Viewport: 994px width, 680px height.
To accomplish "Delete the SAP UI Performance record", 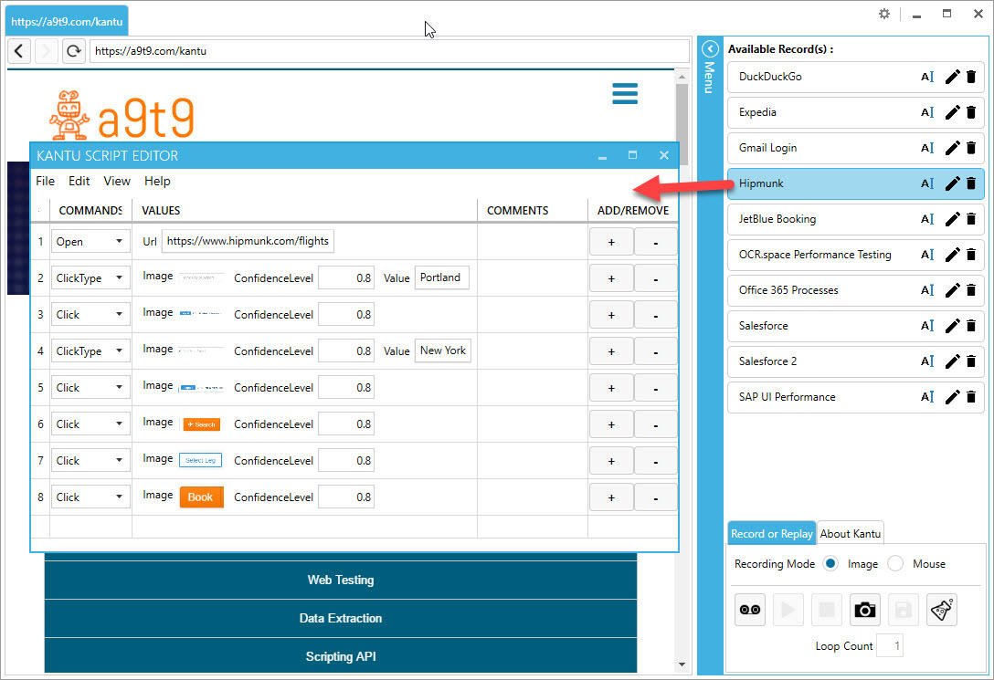I will coord(971,397).
